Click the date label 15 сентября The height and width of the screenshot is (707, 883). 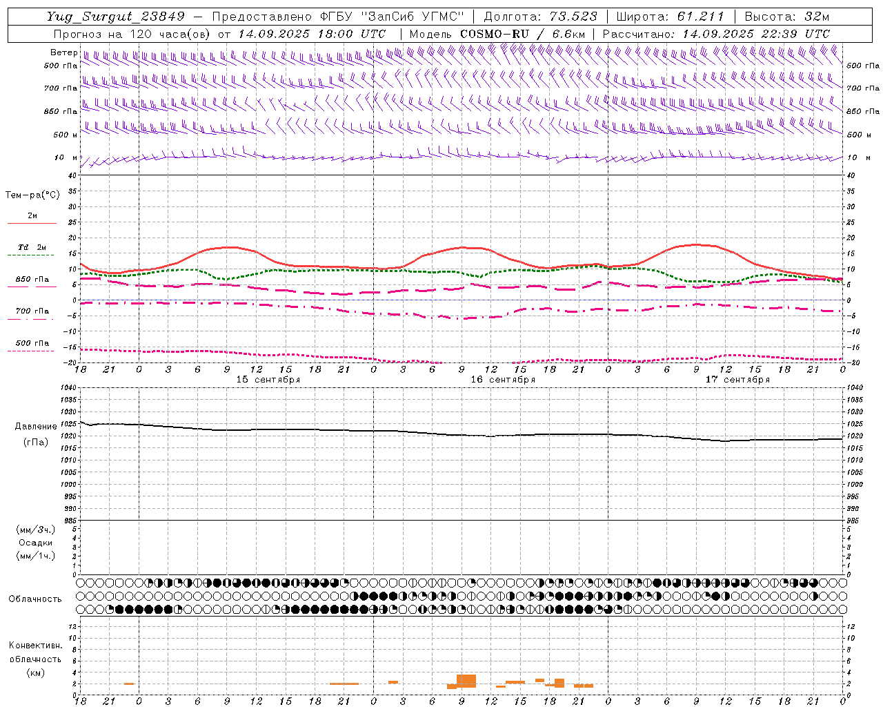(x=268, y=380)
